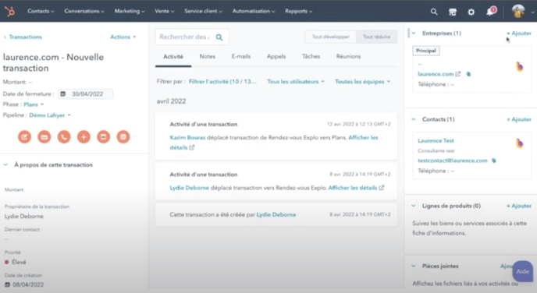
Task: Open the Marketing navigation menu
Action: pos(130,11)
